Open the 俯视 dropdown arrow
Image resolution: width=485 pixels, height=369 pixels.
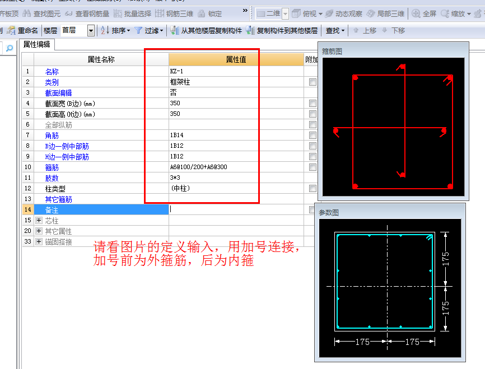click(320, 14)
